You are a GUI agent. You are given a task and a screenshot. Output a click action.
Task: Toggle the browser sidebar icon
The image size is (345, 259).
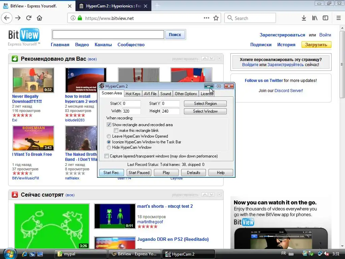[x=325, y=18]
